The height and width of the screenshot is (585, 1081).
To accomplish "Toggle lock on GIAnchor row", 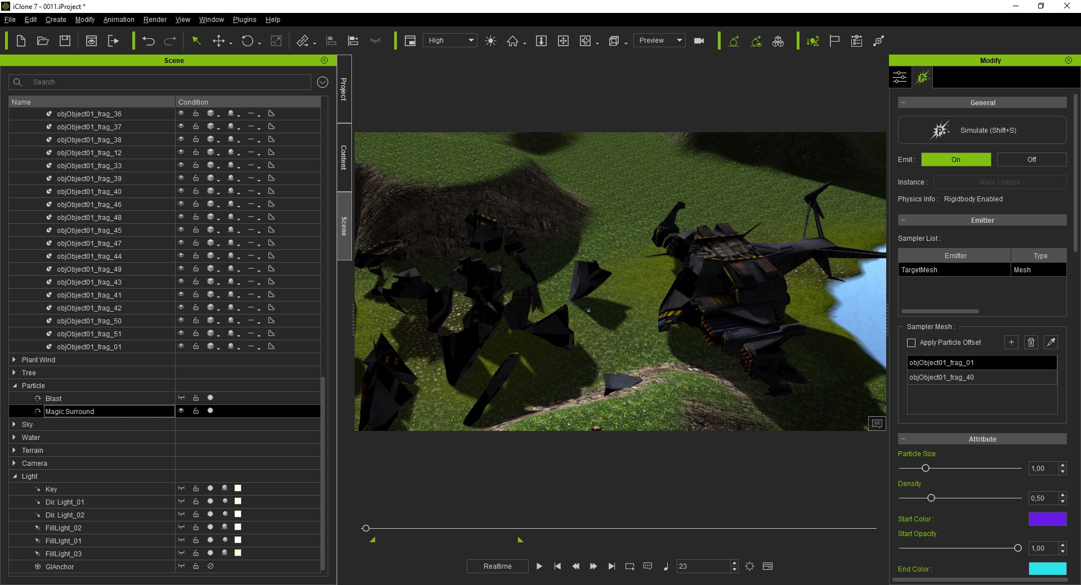I will [196, 566].
